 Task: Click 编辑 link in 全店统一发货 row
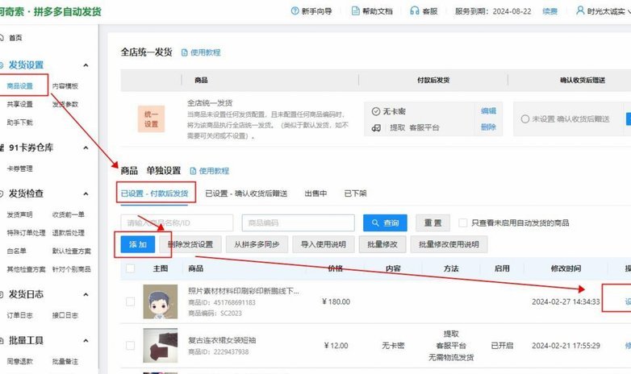coord(488,111)
